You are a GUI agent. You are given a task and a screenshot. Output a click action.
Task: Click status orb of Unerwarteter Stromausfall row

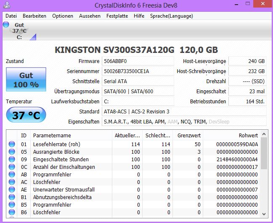point(12,189)
